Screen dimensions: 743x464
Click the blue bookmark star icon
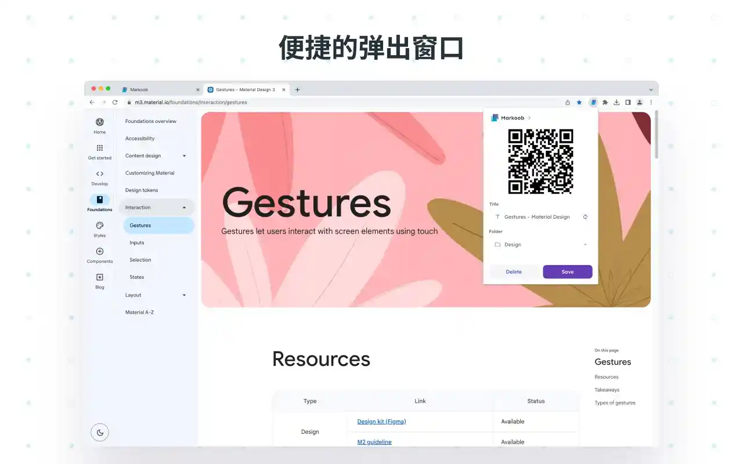coord(579,102)
